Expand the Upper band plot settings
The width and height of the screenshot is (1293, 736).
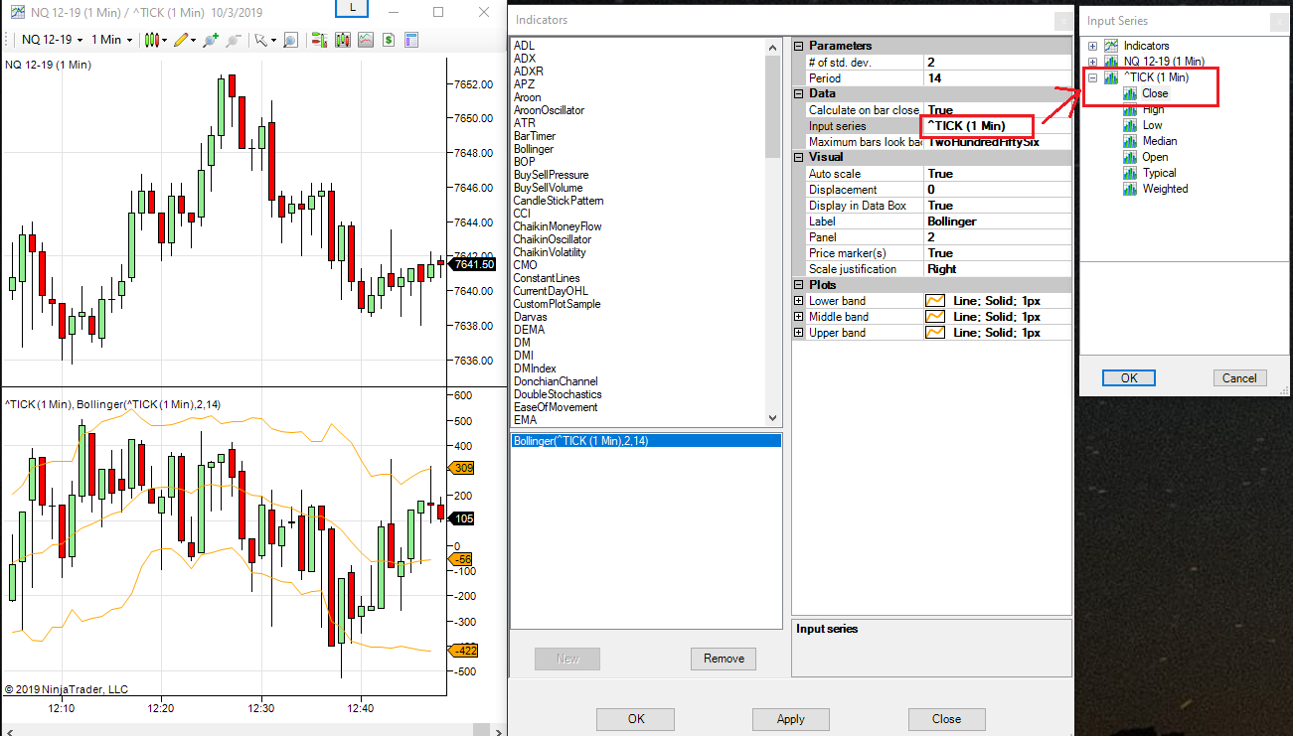click(x=799, y=333)
